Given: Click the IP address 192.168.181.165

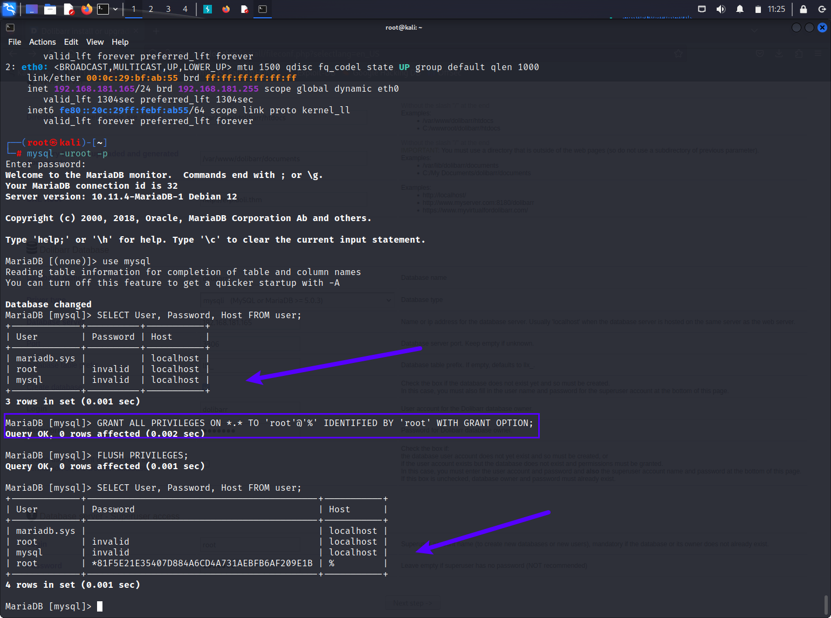Looking at the screenshot, I should [x=94, y=88].
